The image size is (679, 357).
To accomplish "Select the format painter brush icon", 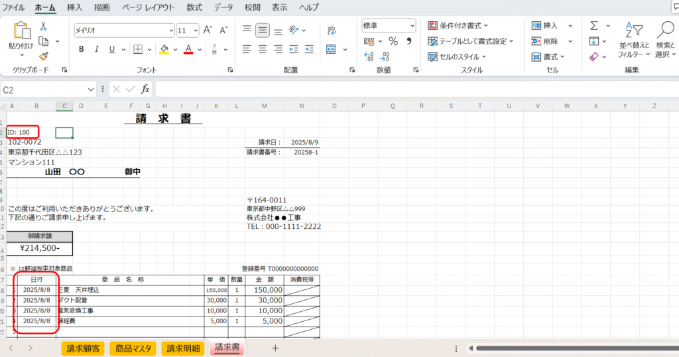I will pyautogui.click(x=43, y=56).
